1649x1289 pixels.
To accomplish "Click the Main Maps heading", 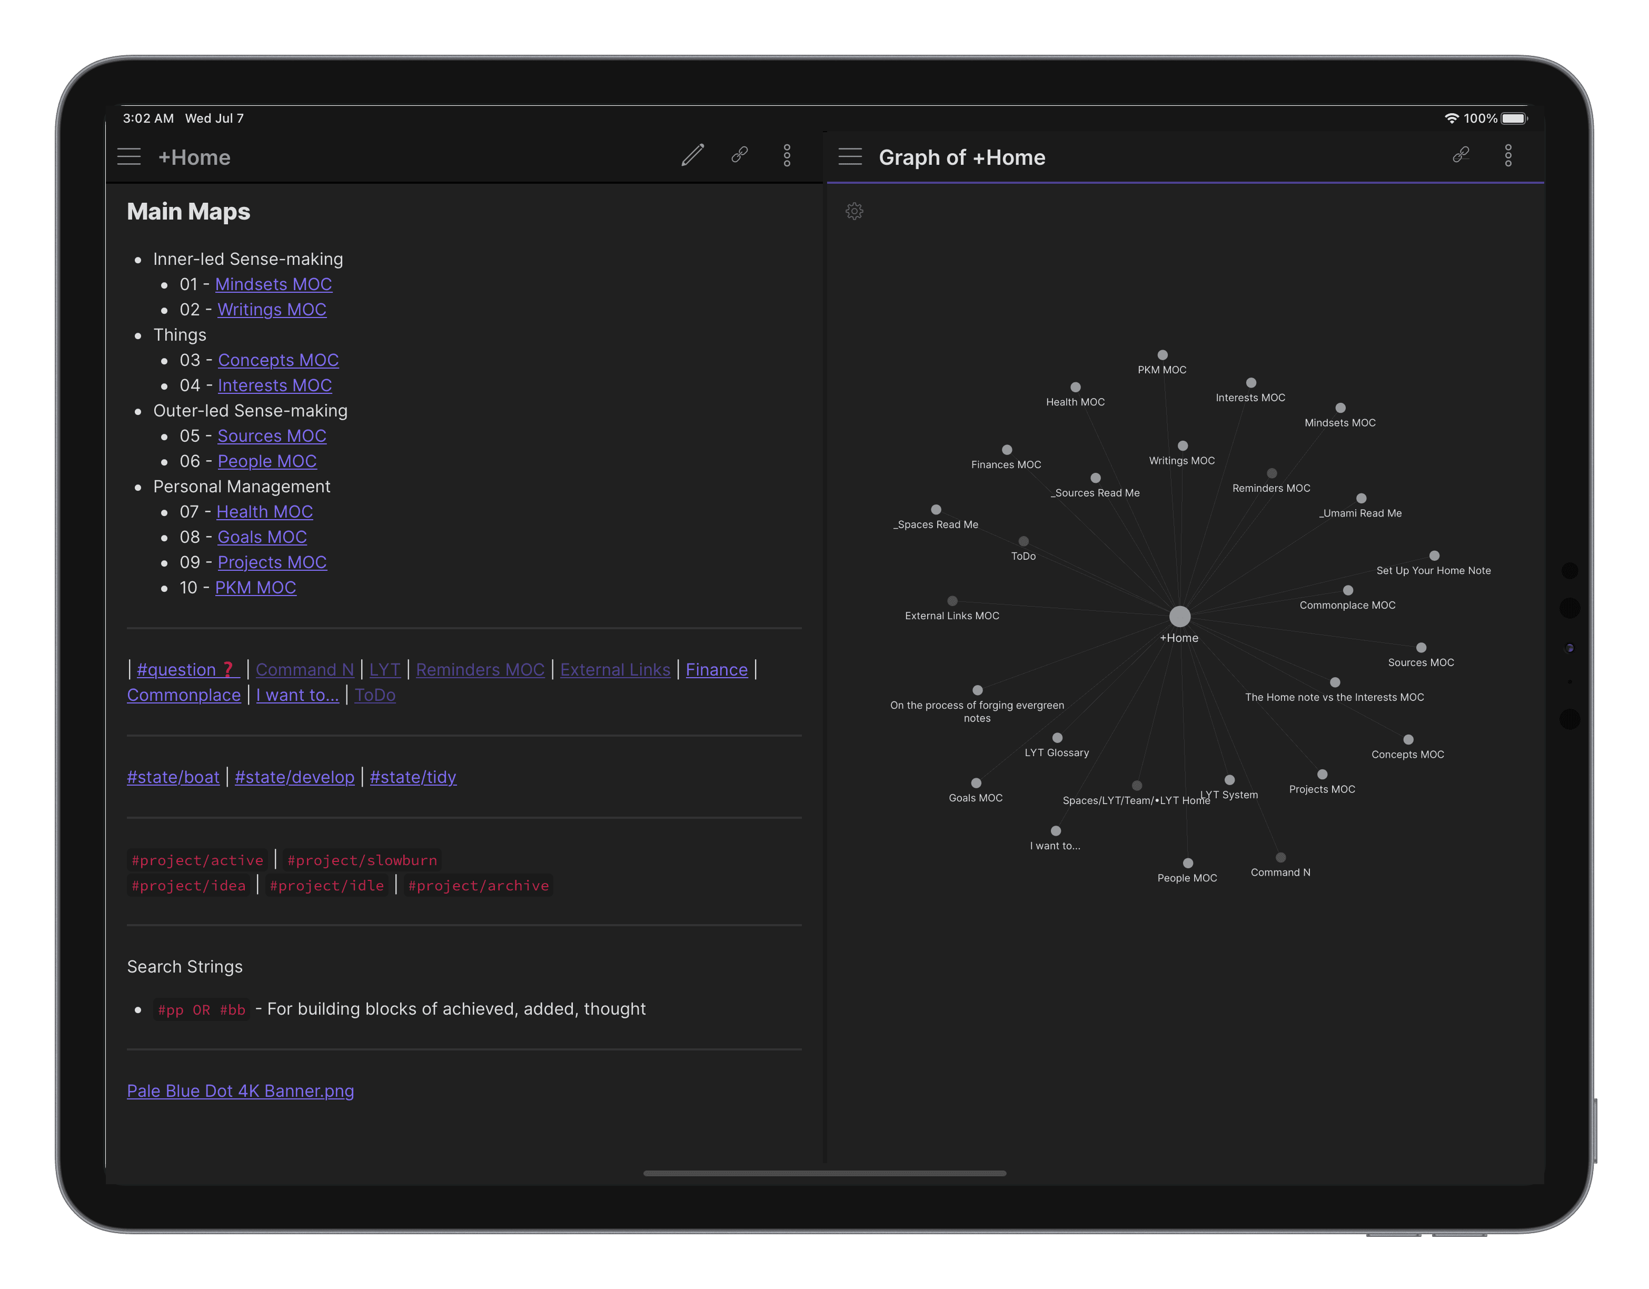I will click(188, 212).
